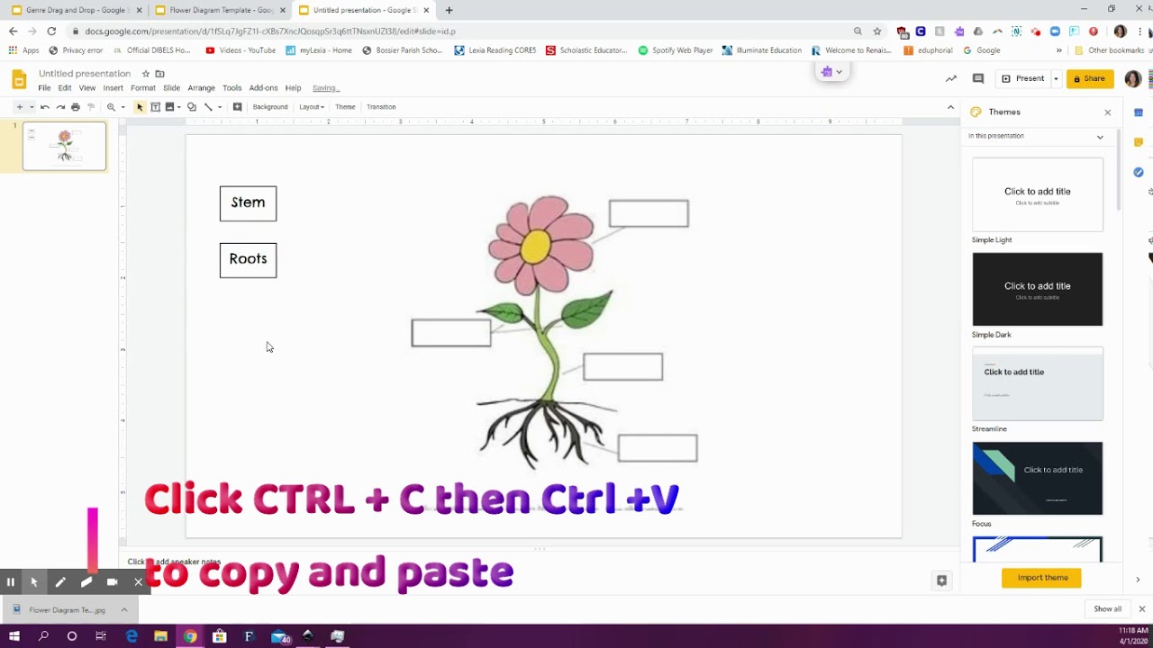Print the presentation
Viewport: 1153px width, 648px height.
click(x=76, y=107)
